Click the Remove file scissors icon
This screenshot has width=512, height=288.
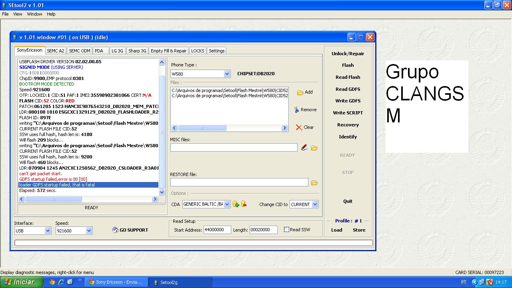296,110
